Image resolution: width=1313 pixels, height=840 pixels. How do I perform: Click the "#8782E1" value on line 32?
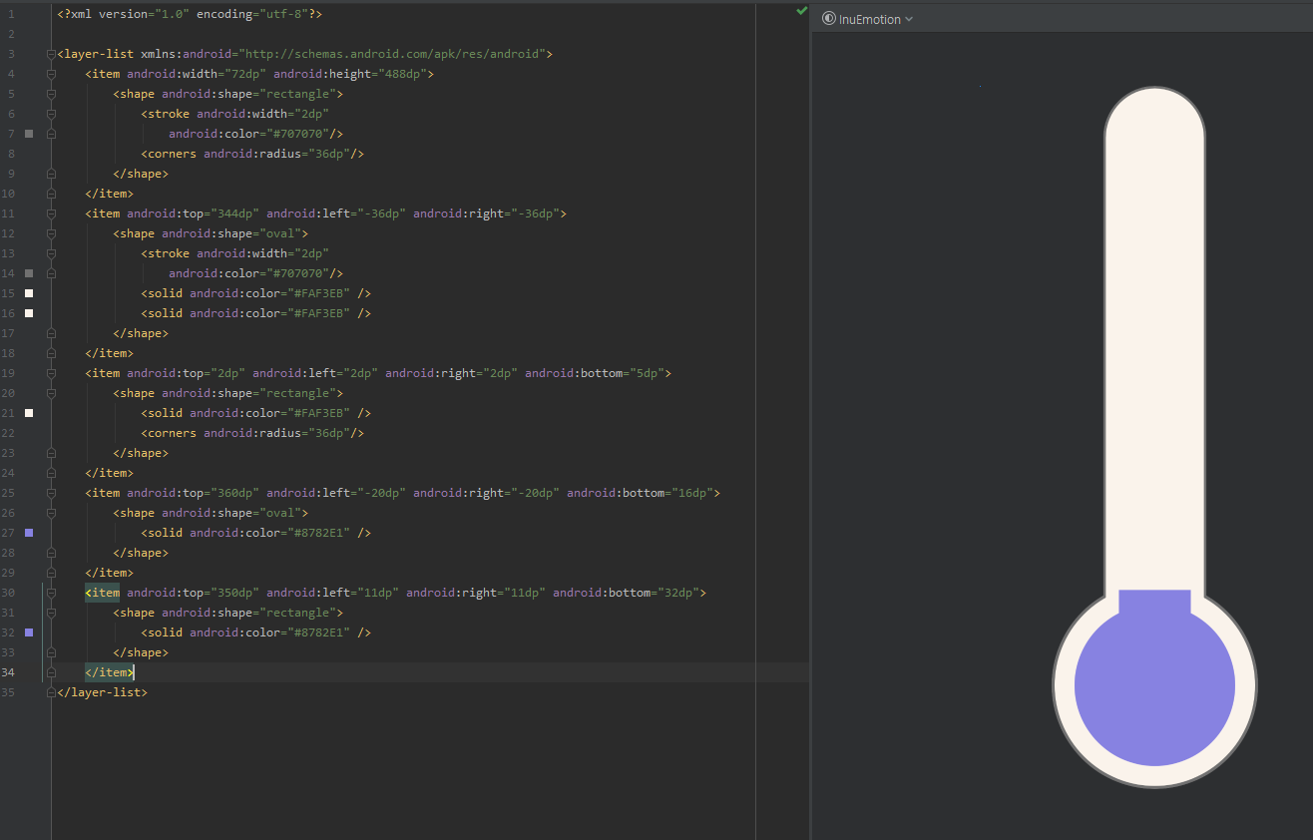[318, 632]
